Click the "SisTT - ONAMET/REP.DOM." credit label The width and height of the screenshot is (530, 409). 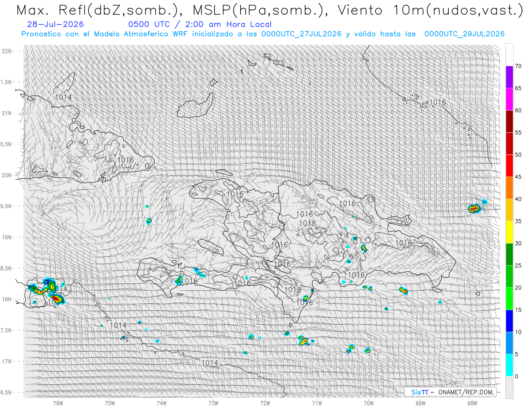pos(450,392)
